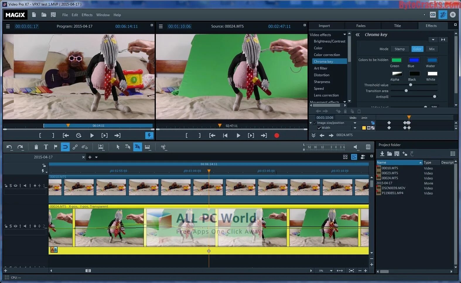The image size is (461, 283).
Task: Toggle the blue lightning preview render button
Action: [x=149, y=135]
